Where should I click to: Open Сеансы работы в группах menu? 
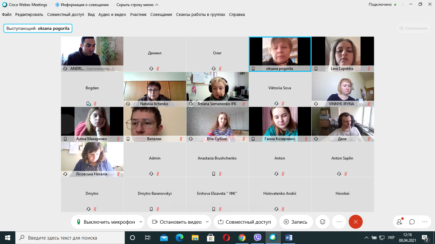(201, 15)
